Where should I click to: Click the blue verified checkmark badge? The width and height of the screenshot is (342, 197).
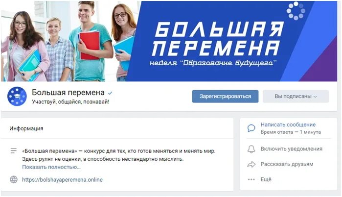(x=110, y=93)
